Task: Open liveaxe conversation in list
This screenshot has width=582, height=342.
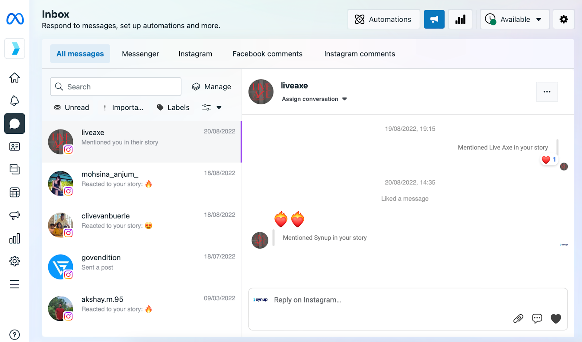Action: (x=141, y=142)
